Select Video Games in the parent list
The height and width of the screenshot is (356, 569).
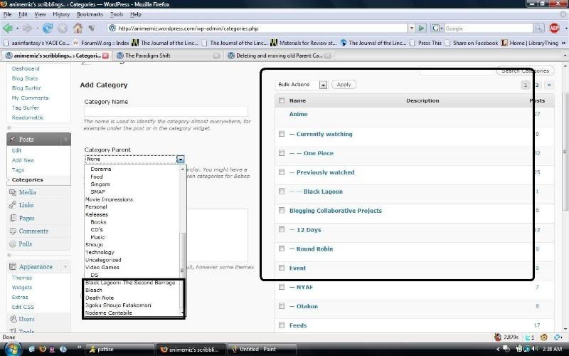tap(102, 268)
